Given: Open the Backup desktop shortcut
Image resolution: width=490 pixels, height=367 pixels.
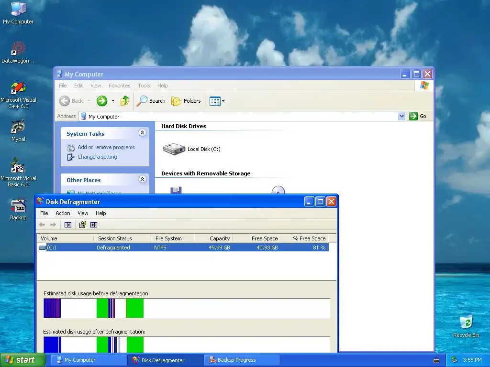Looking at the screenshot, I should coord(18,209).
